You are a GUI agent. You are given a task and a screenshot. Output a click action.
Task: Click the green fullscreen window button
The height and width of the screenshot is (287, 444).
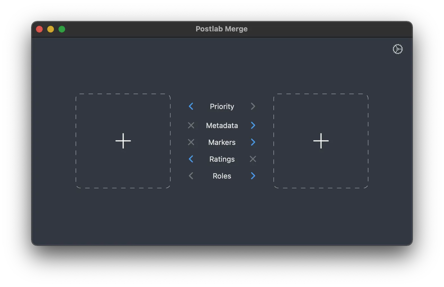pyautogui.click(x=62, y=29)
